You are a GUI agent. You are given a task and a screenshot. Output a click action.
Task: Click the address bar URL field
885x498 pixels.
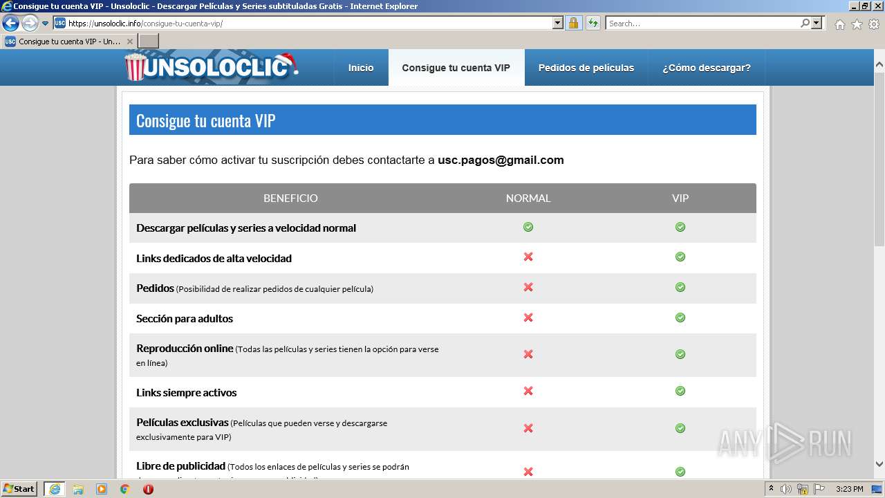(x=309, y=23)
